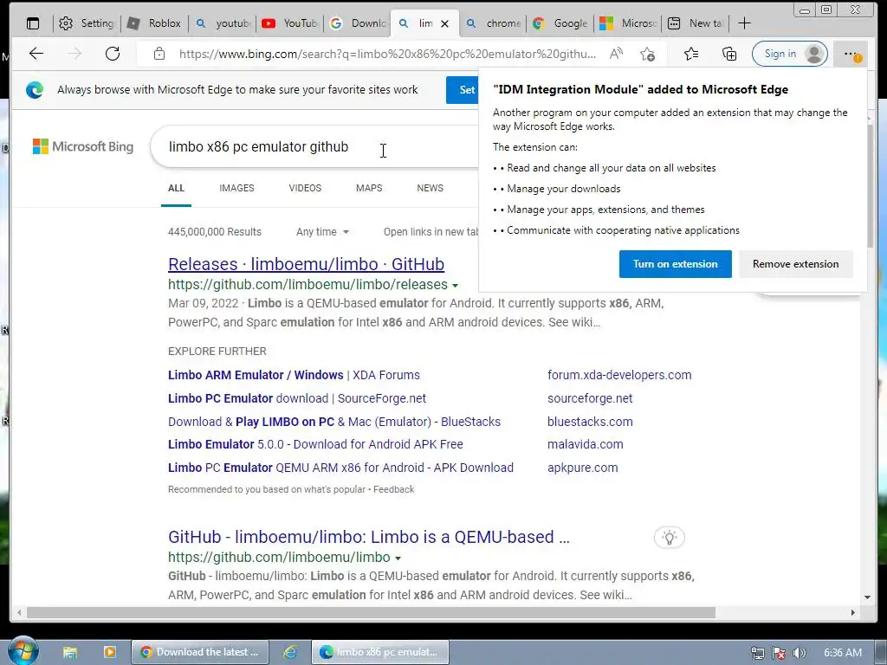Open Releases limboemu/limbo GitHub result
The height and width of the screenshot is (665, 887).
click(306, 264)
